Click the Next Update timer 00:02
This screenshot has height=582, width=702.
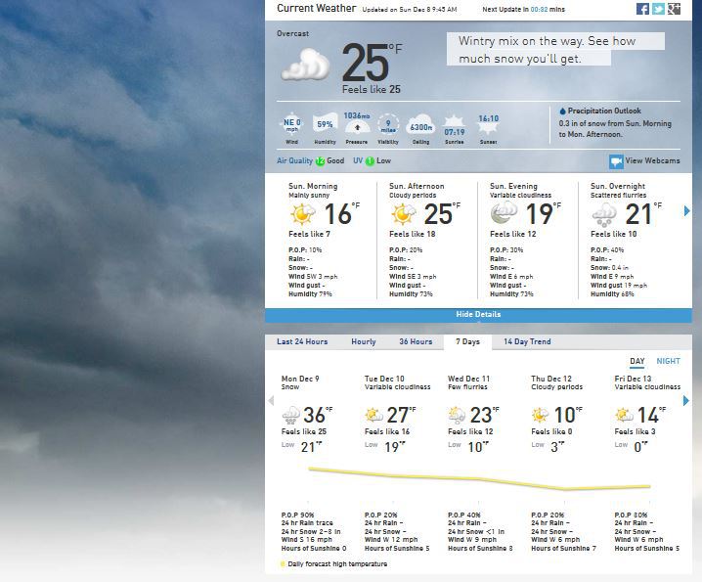(x=539, y=10)
